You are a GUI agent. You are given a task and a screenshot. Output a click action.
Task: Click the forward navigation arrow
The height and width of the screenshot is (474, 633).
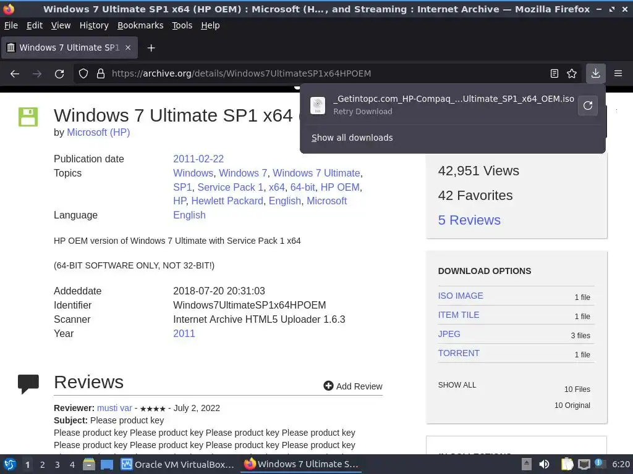click(37, 74)
